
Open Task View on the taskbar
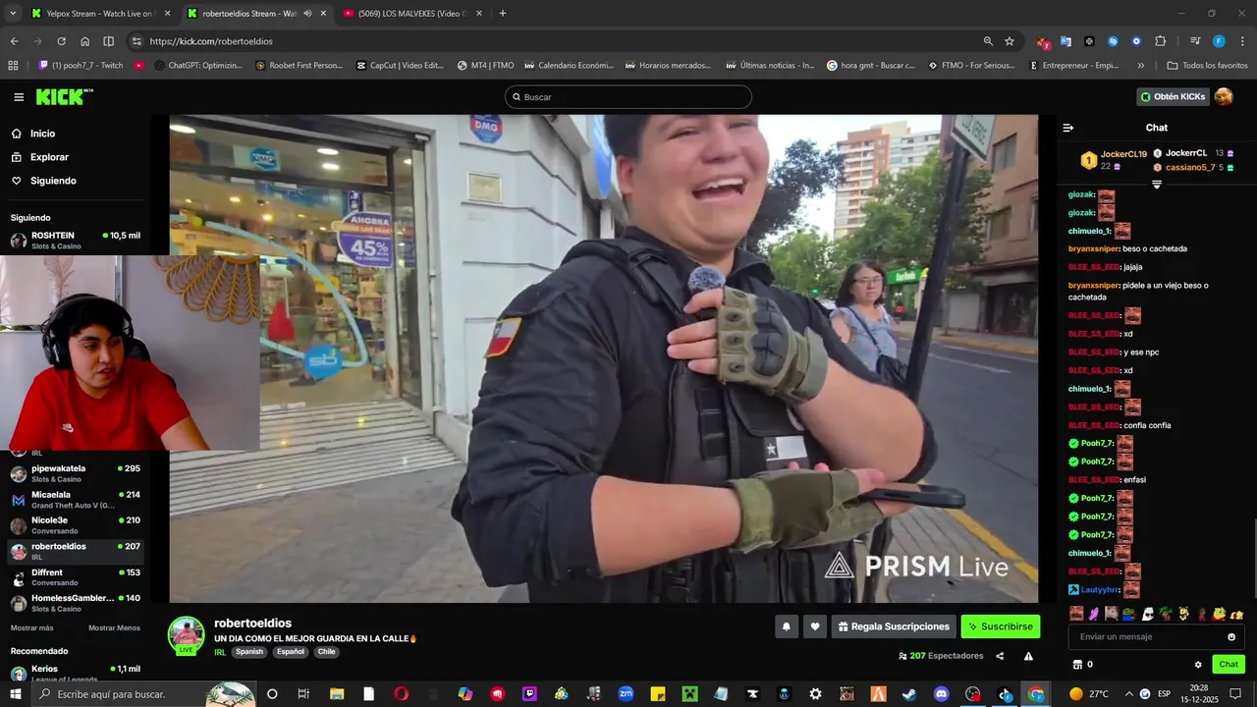[303, 694]
